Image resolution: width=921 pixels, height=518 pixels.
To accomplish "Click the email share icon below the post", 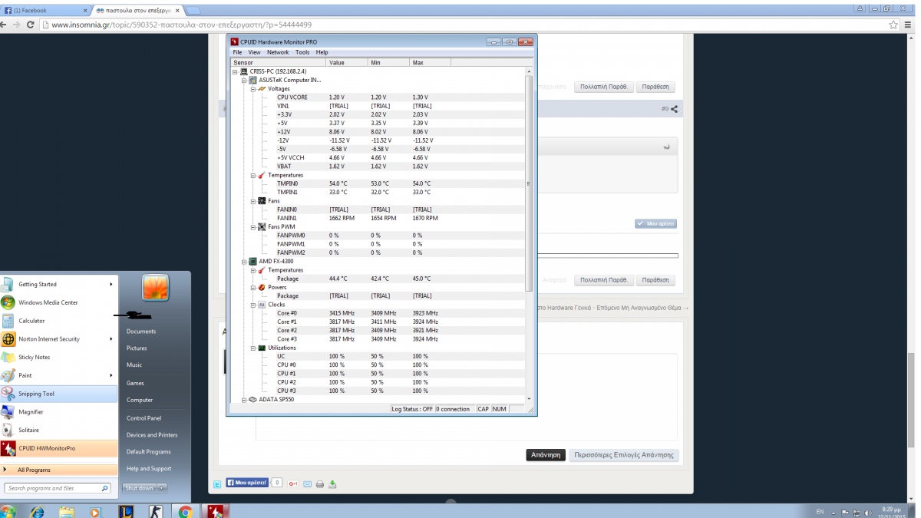I will (x=307, y=484).
